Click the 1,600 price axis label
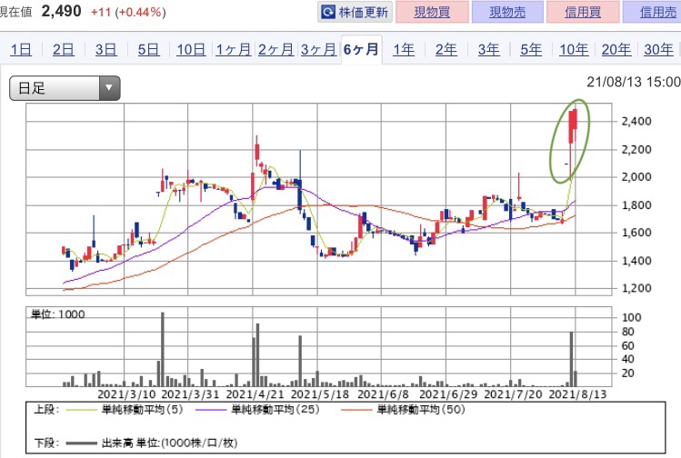The image size is (681, 458). coord(636,233)
